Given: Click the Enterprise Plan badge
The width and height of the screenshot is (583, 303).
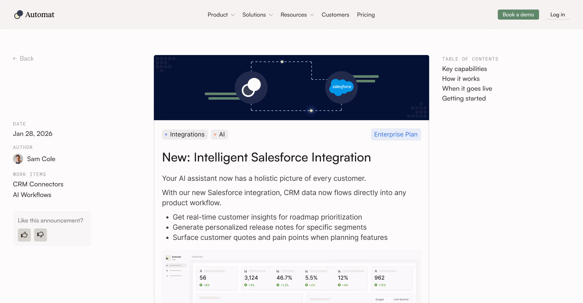Looking at the screenshot, I should [x=396, y=134].
